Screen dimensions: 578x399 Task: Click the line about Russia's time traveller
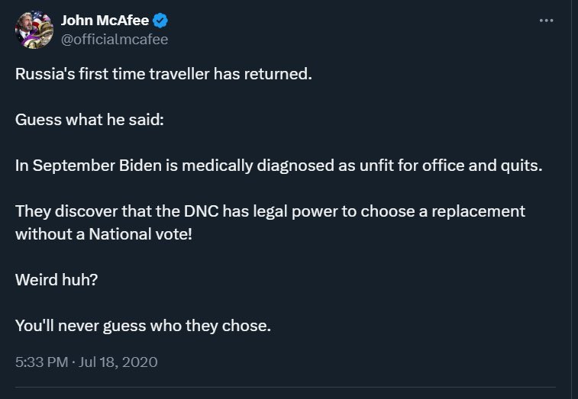click(164, 77)
